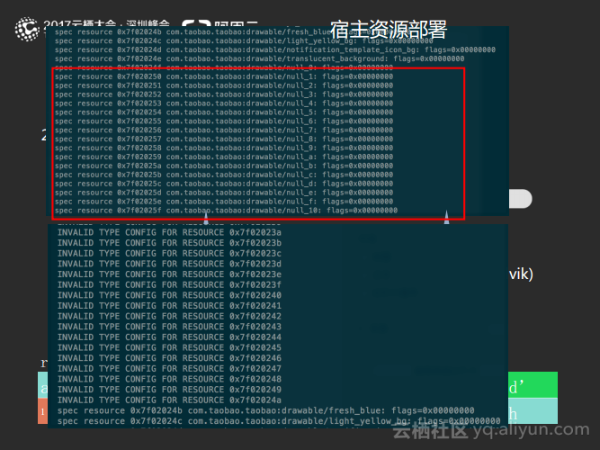Select INVALID TYPE CONFIG line for 0x7f02023b

[169, 243]
